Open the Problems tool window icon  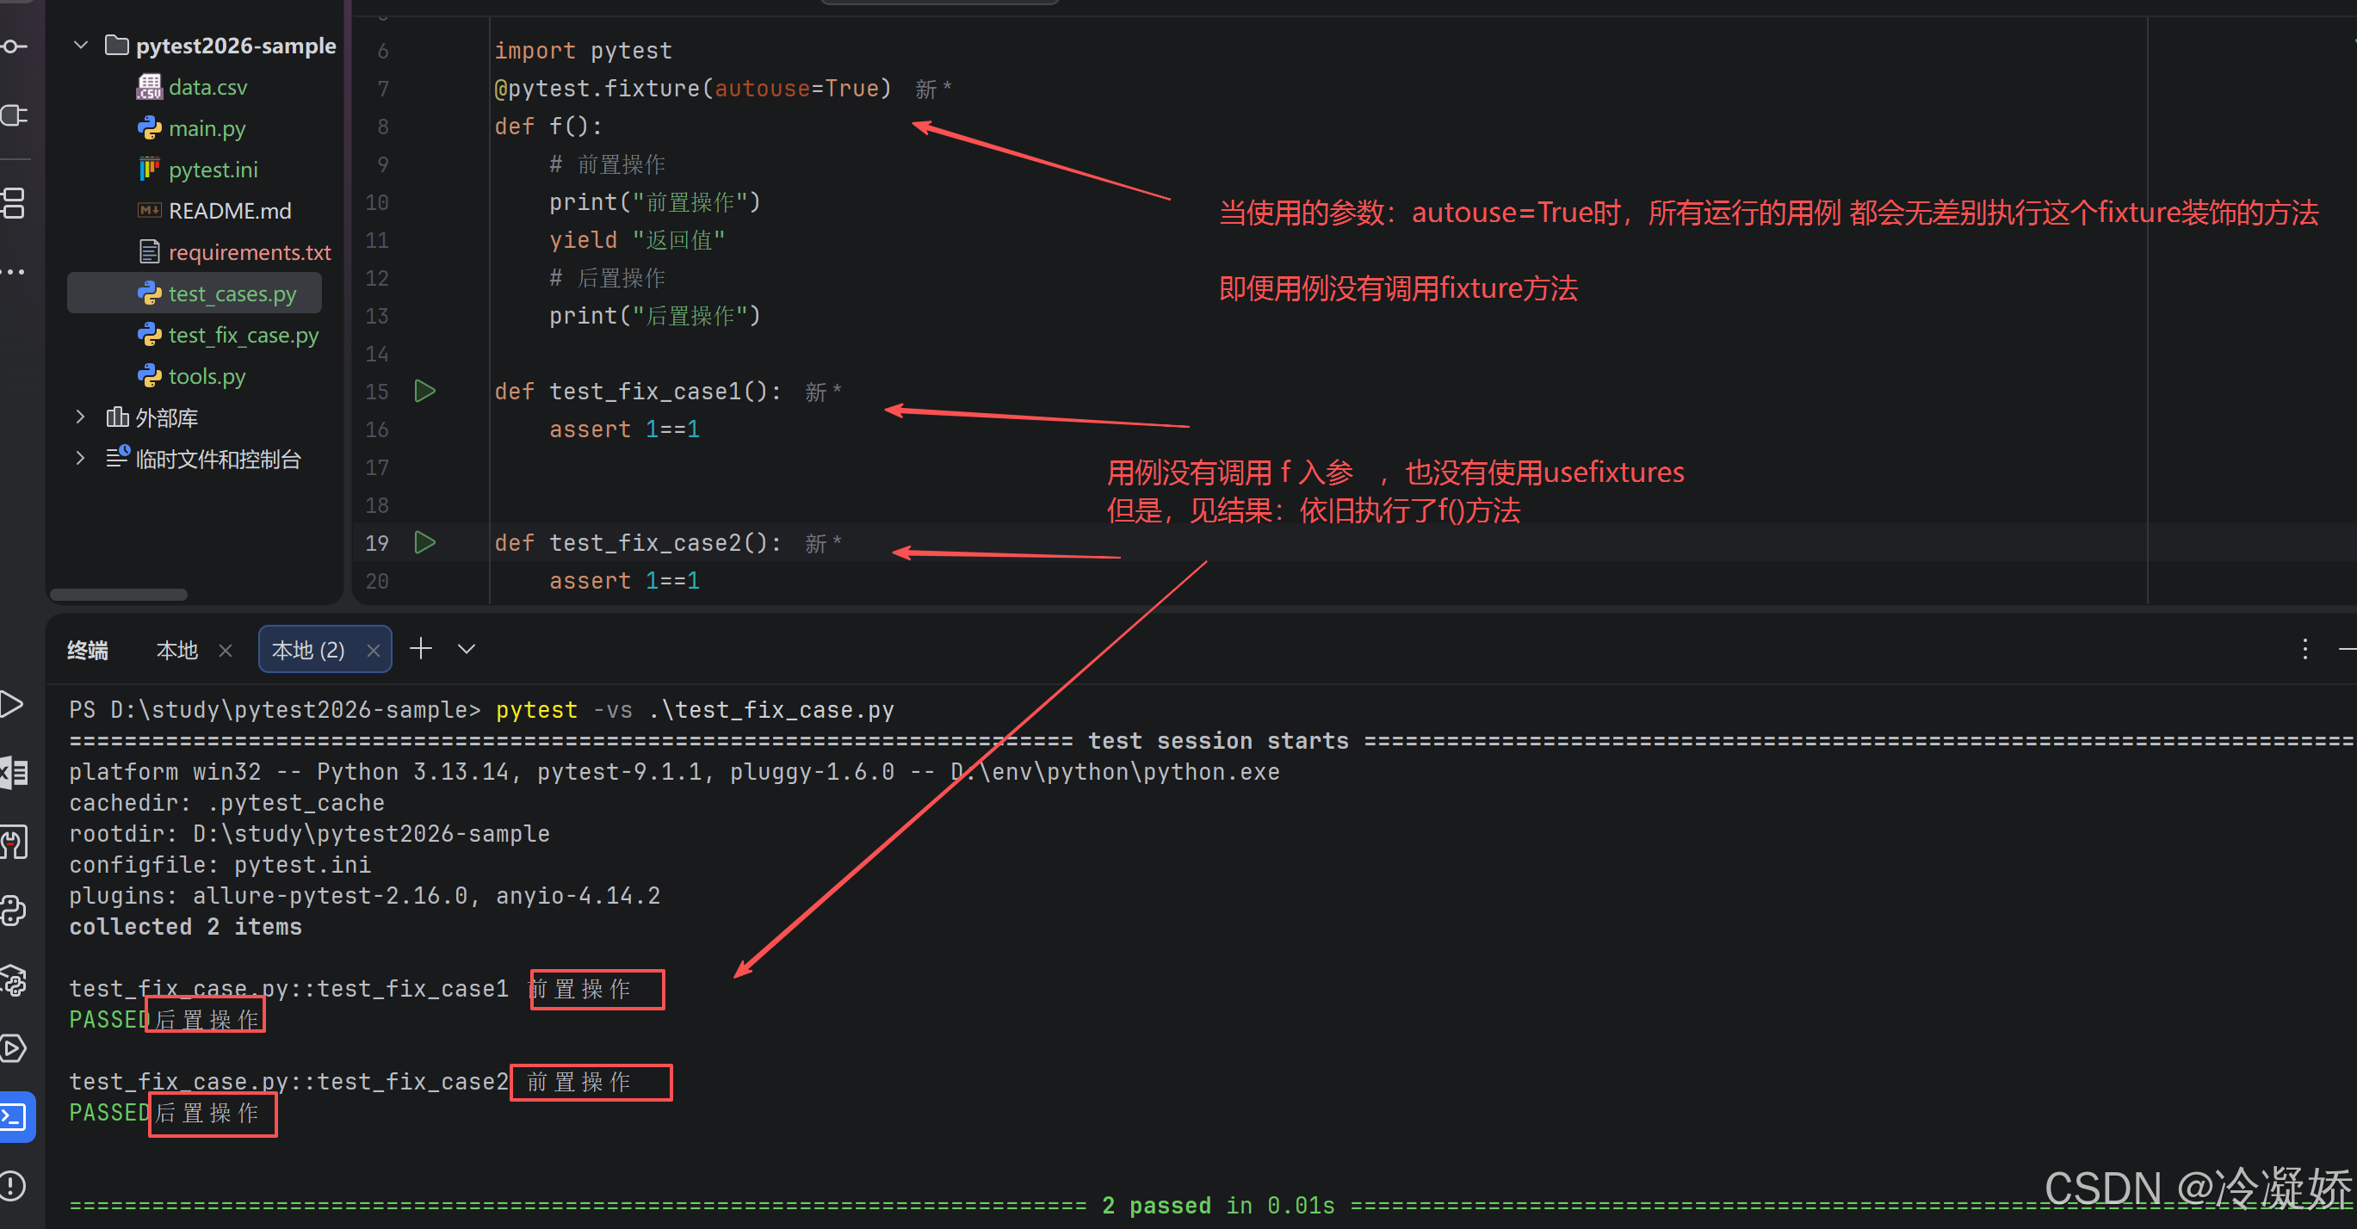pos(14,1186)
